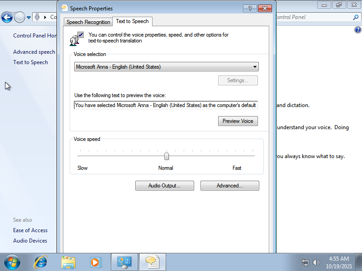The image size is (362, 271).
Task: Switch to Control Panel taskbar button
Action: [124, 262]
